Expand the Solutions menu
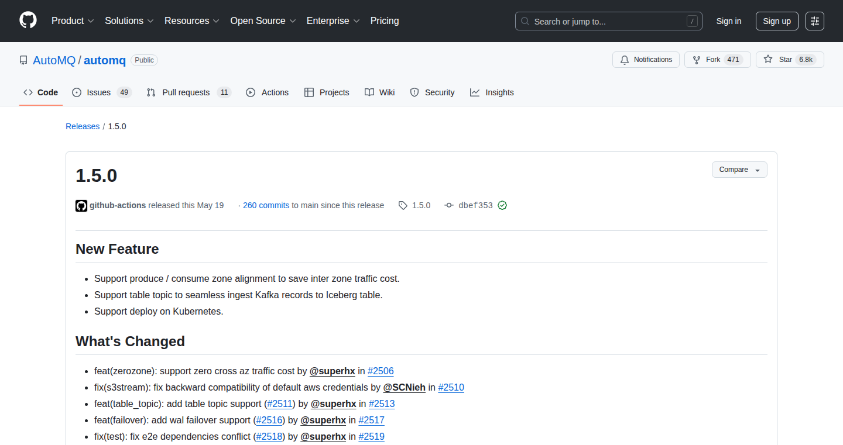 129,20
